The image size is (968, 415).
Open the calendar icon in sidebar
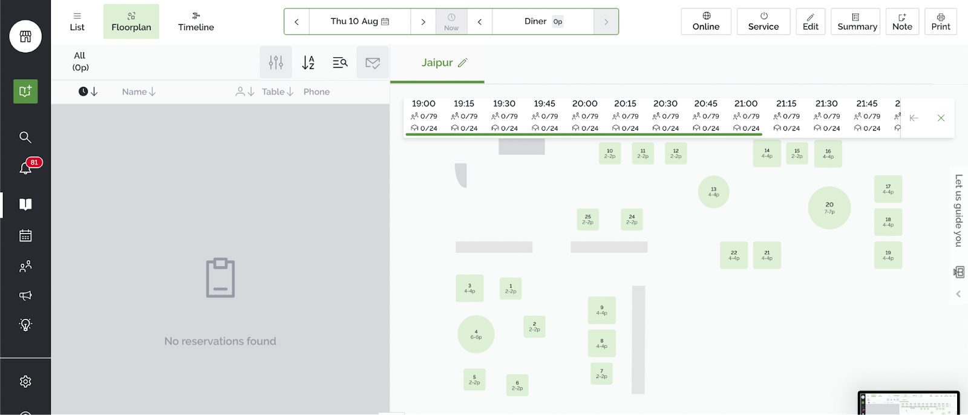pos(25,236)
